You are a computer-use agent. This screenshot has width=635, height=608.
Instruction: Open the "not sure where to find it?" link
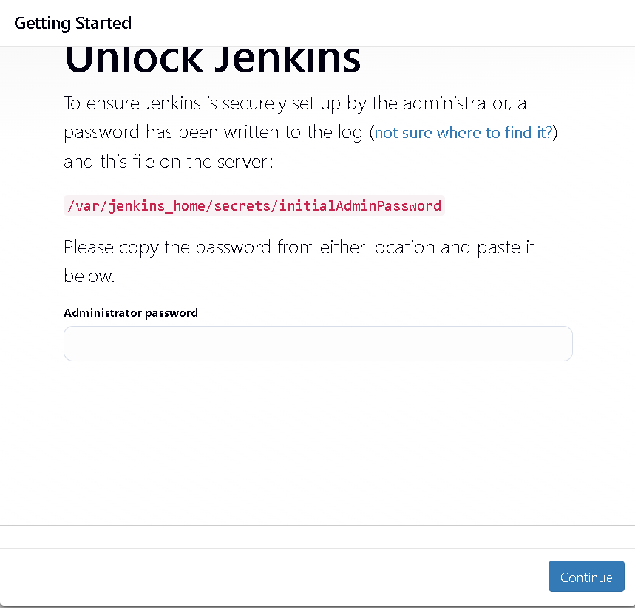(463, 133)
